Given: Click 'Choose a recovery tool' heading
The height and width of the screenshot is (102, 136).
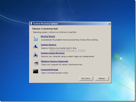Looking at the screenshot, I should (45, 29).
